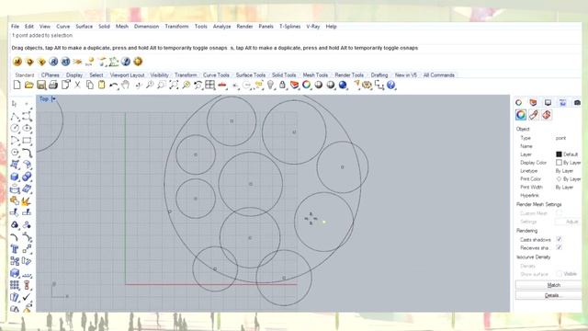Screen dimensions: 588x331
Task: Select the Ellipse tool in left sidebar
Action: pyautogui.click(x=27, y=129)
